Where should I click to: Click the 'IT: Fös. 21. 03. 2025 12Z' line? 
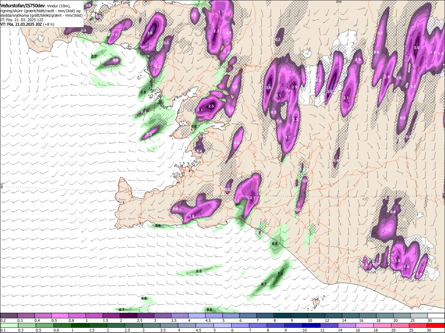point(22,20)
